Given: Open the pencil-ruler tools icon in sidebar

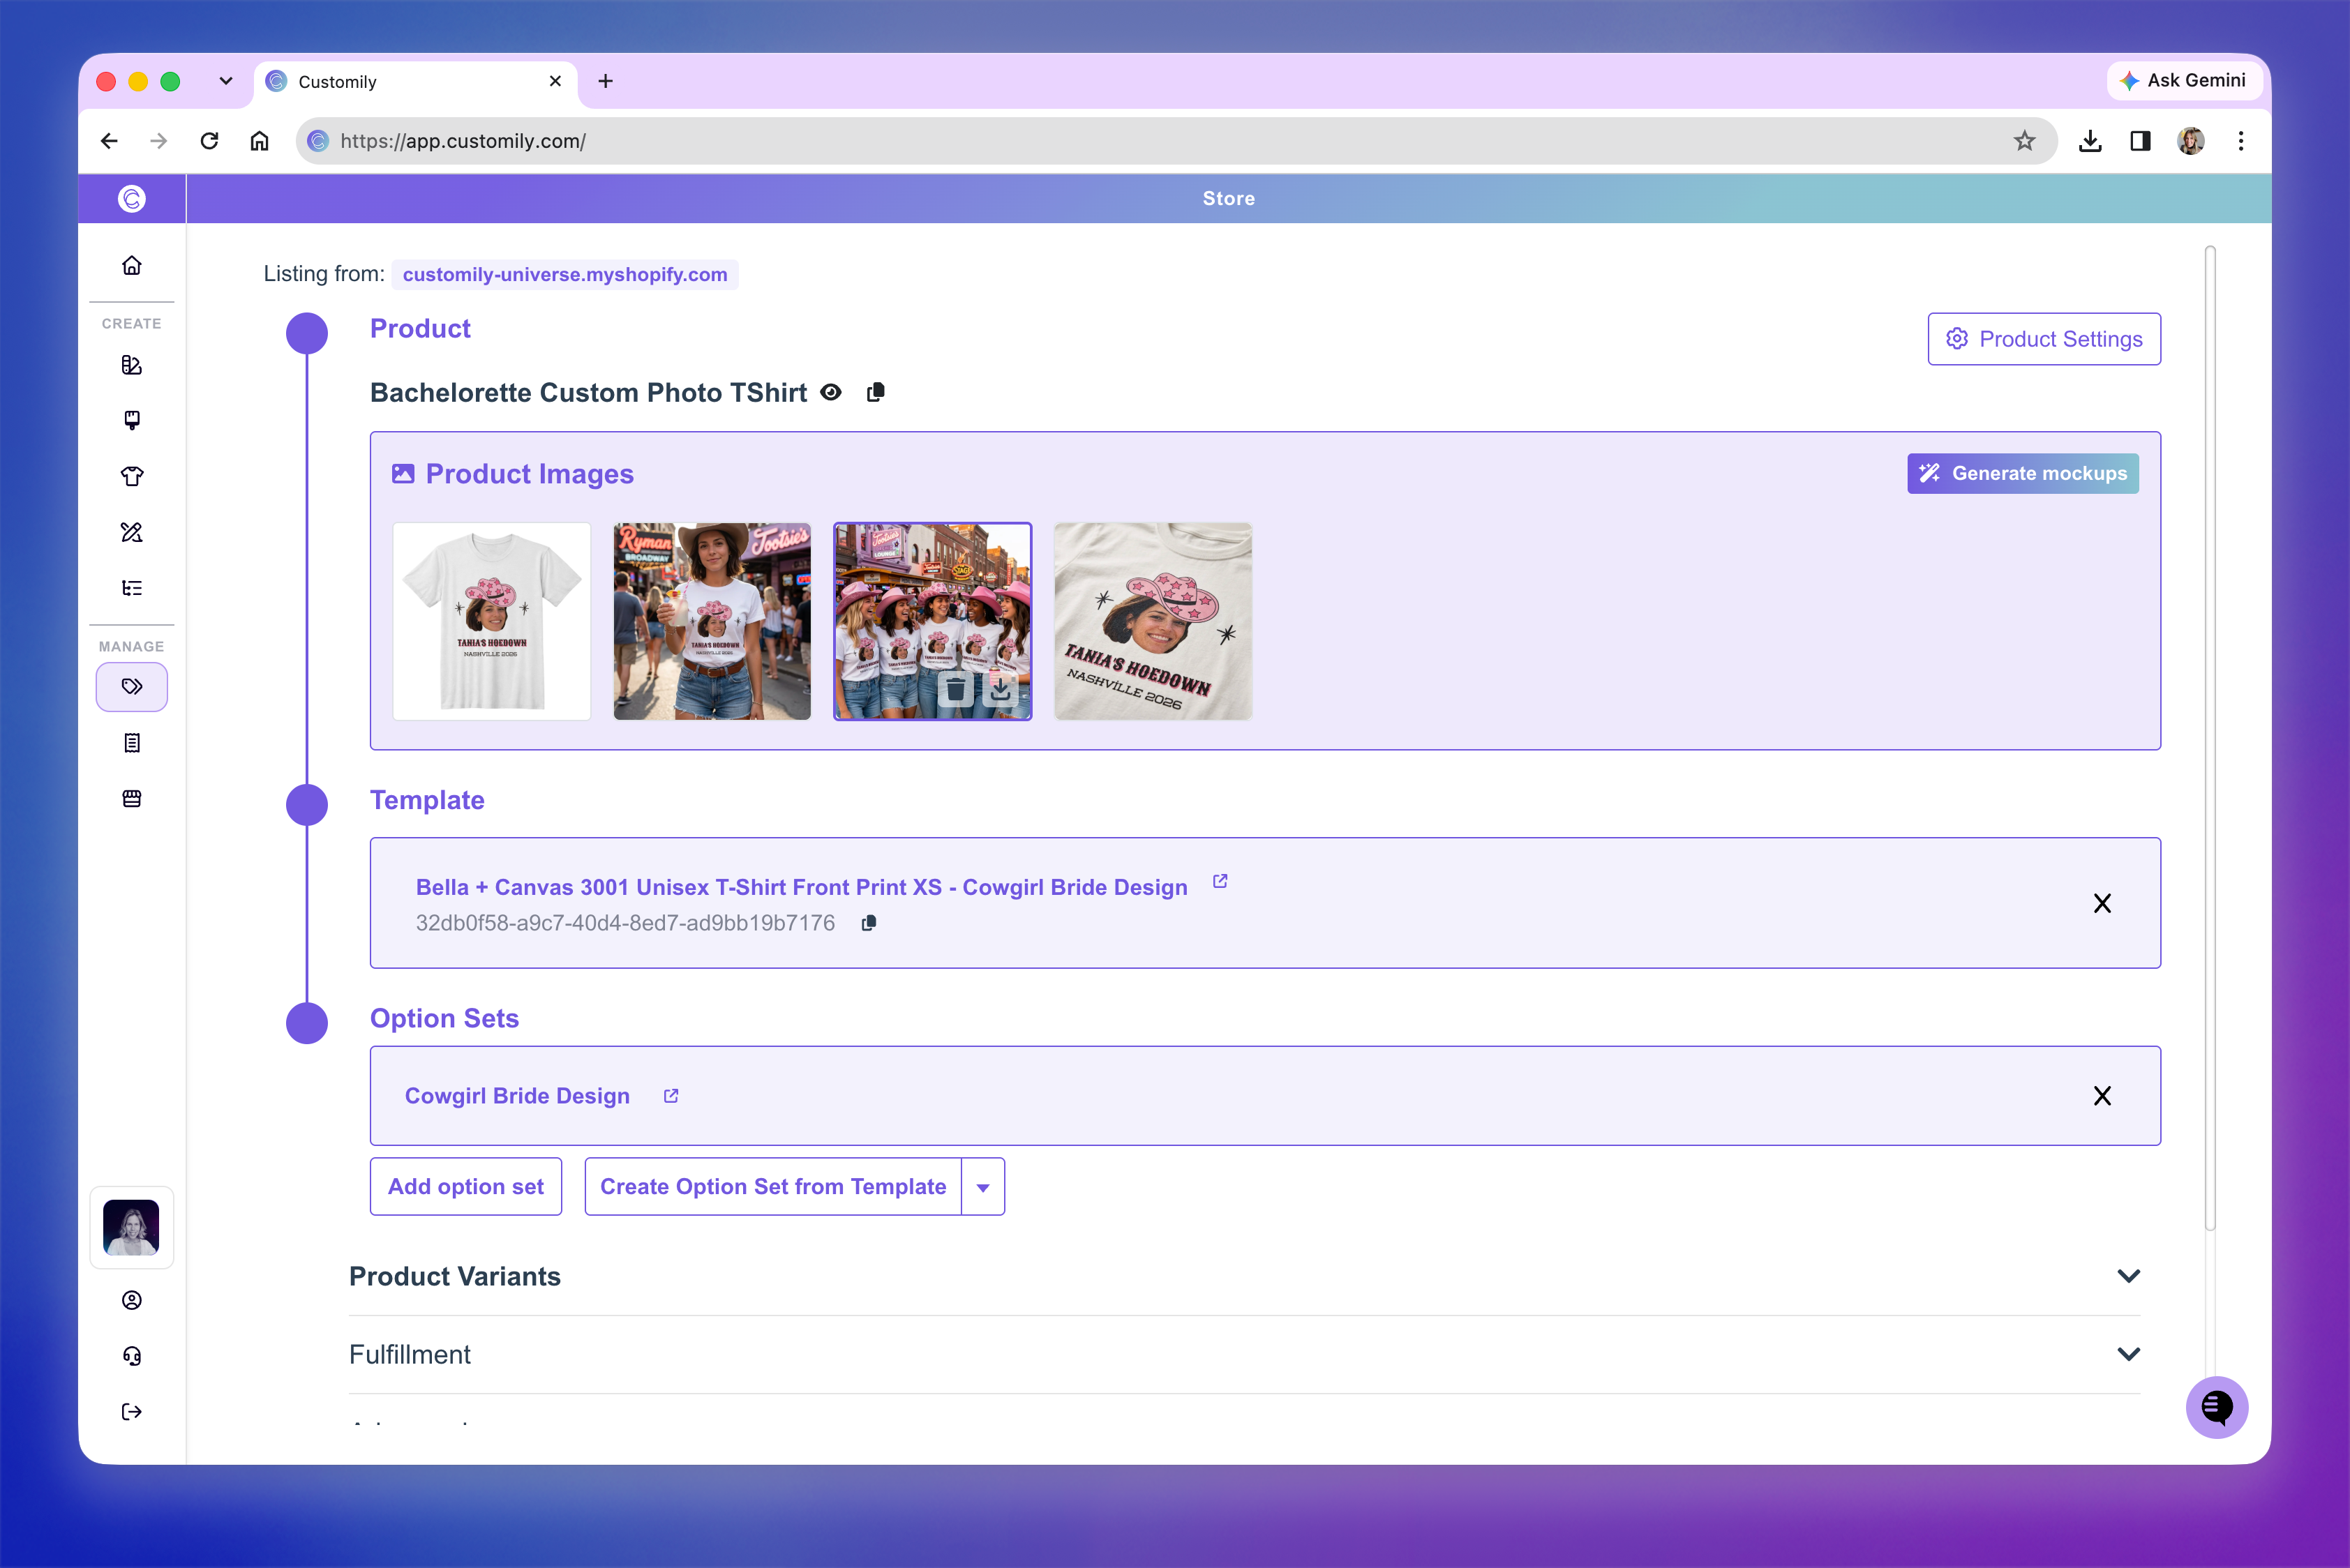Looking at the screenshot, I should click(131, 532).
